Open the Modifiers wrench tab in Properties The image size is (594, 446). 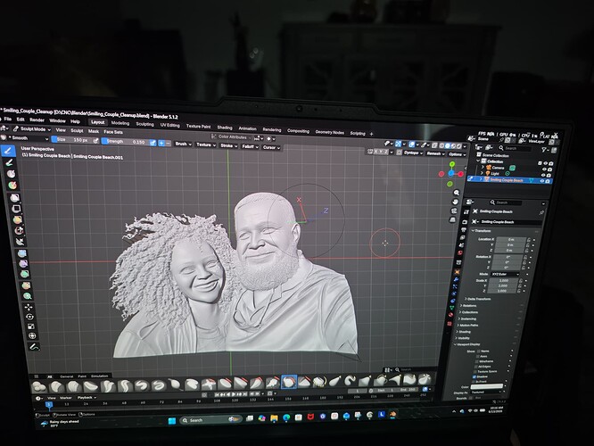point(456,279)
